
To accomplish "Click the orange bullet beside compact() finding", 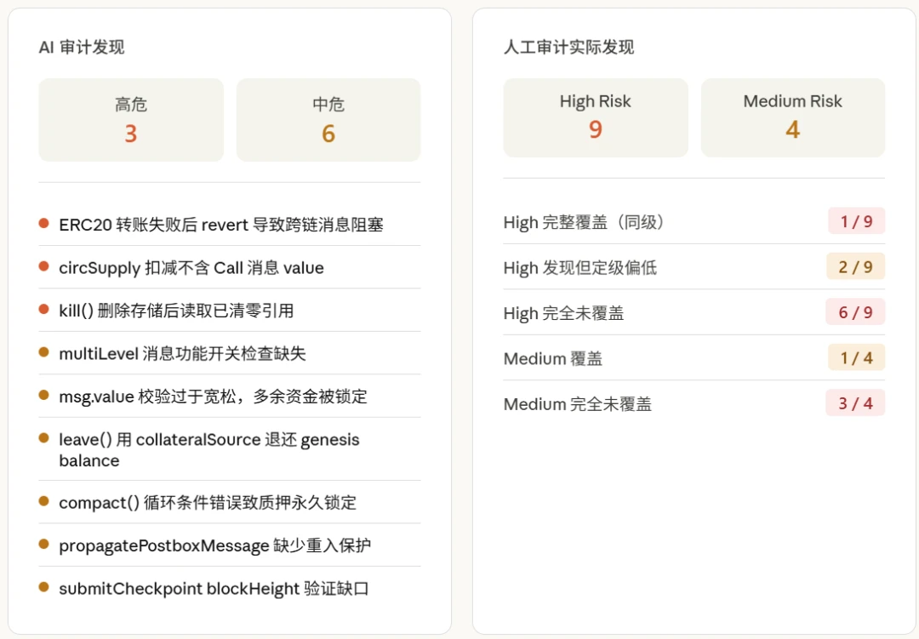I will (43, 502).
